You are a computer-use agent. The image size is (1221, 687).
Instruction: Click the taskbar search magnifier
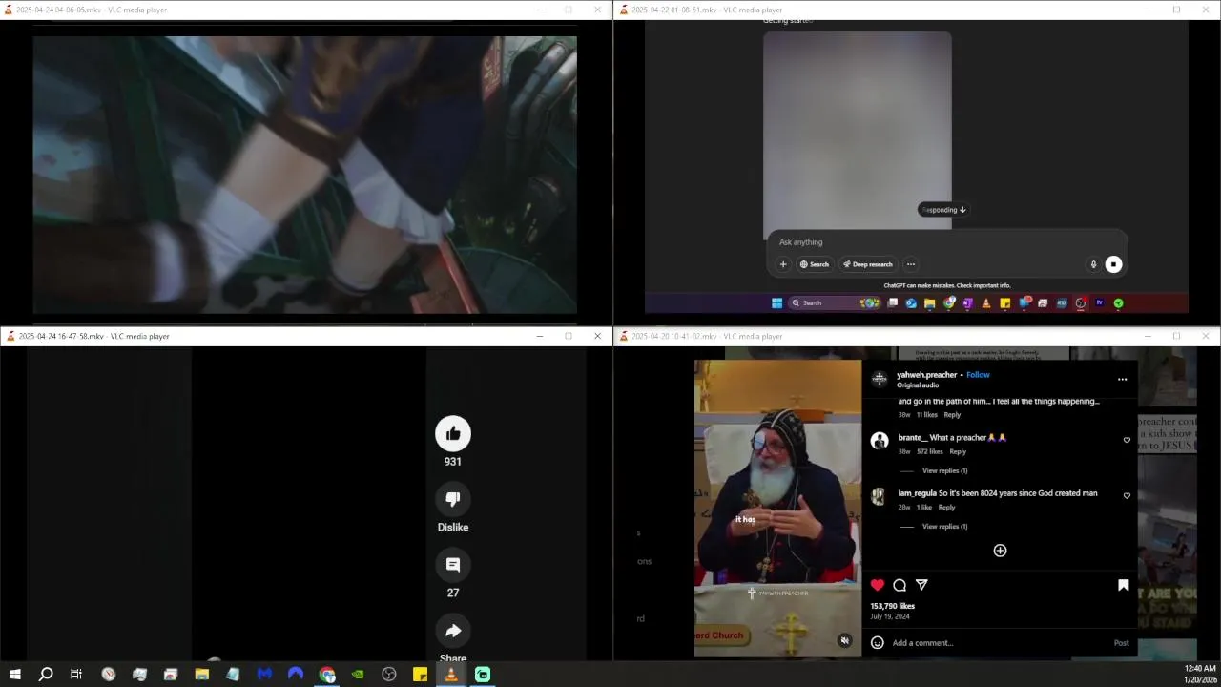coord(45,675)
